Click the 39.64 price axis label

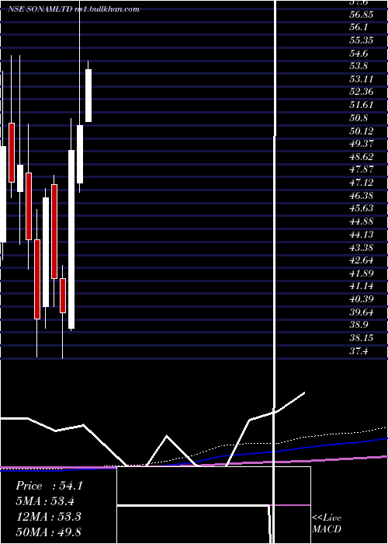point(362,312)
